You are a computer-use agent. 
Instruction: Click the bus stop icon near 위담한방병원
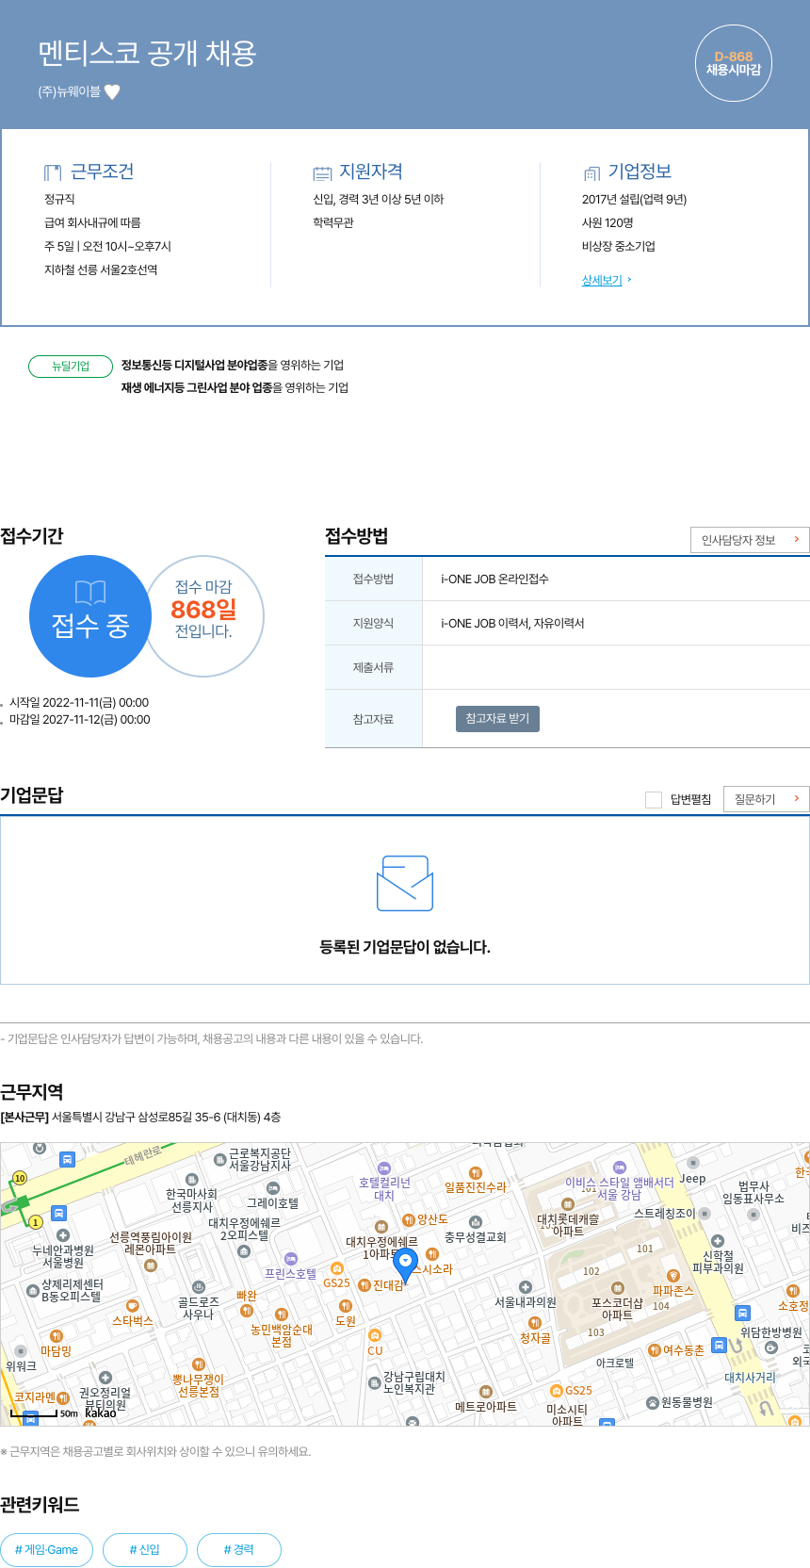(x=742, y=1313)
